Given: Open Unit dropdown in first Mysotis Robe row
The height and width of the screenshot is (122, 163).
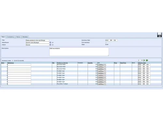Looking at the screenshot, I should [102, 65].
